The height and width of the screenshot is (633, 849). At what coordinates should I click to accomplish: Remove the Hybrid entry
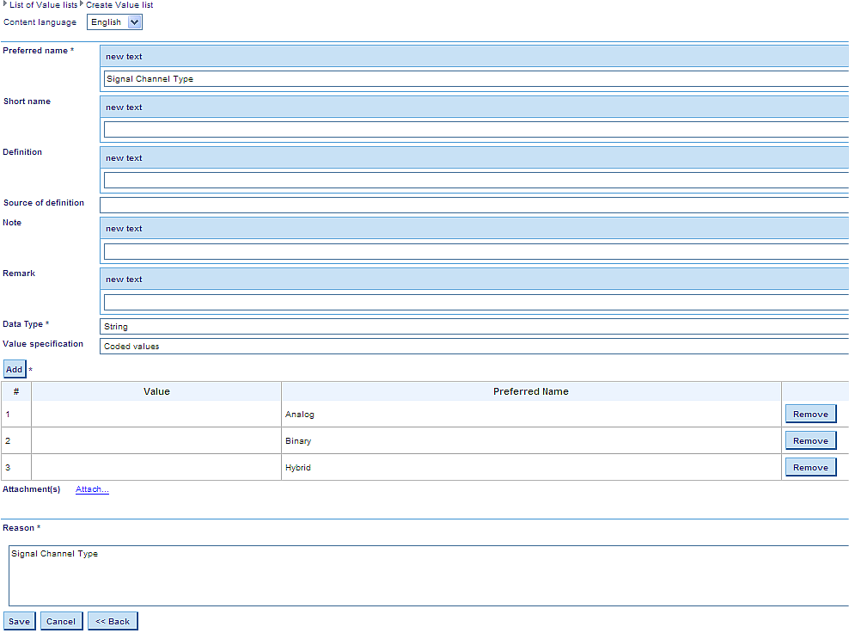click(x=810, y=468)
